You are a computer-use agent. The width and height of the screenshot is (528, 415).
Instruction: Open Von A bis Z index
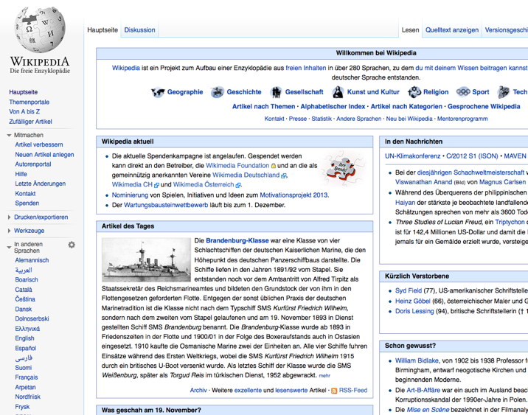coord(24,111)
